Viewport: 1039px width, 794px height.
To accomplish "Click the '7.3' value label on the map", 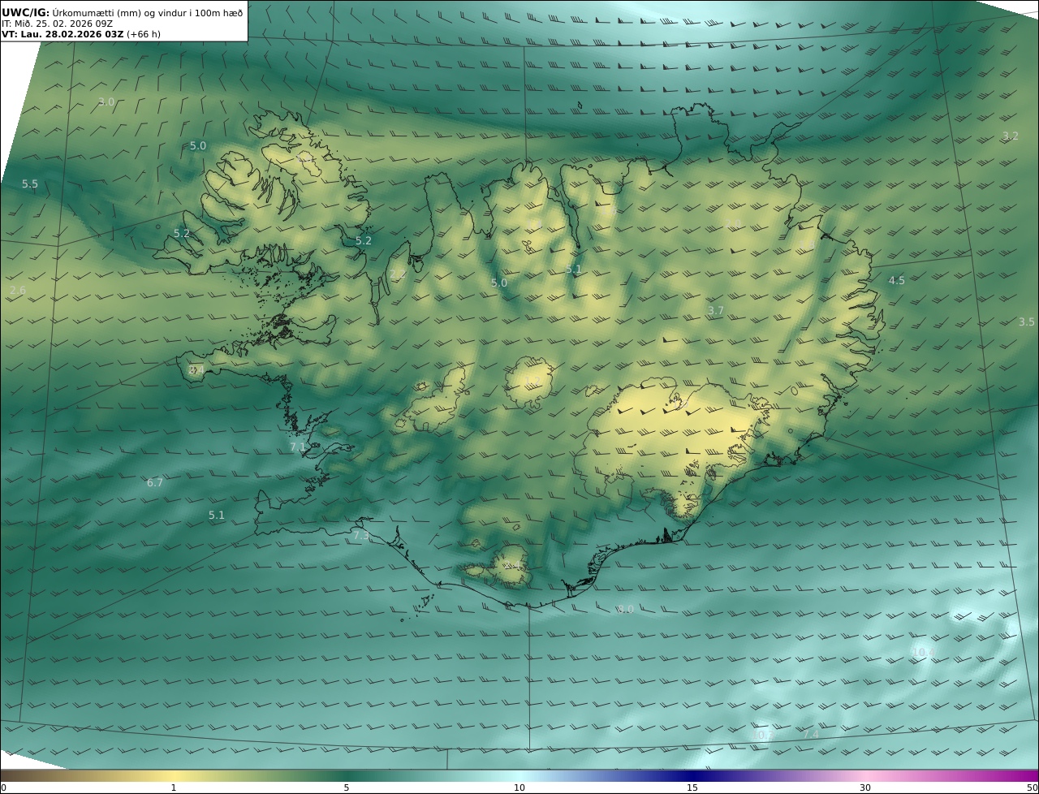I will (x=361, y=536).
